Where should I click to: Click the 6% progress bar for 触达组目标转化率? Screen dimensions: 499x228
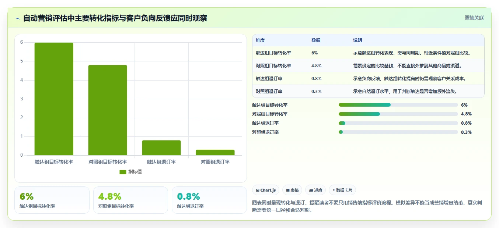(398, 105)
